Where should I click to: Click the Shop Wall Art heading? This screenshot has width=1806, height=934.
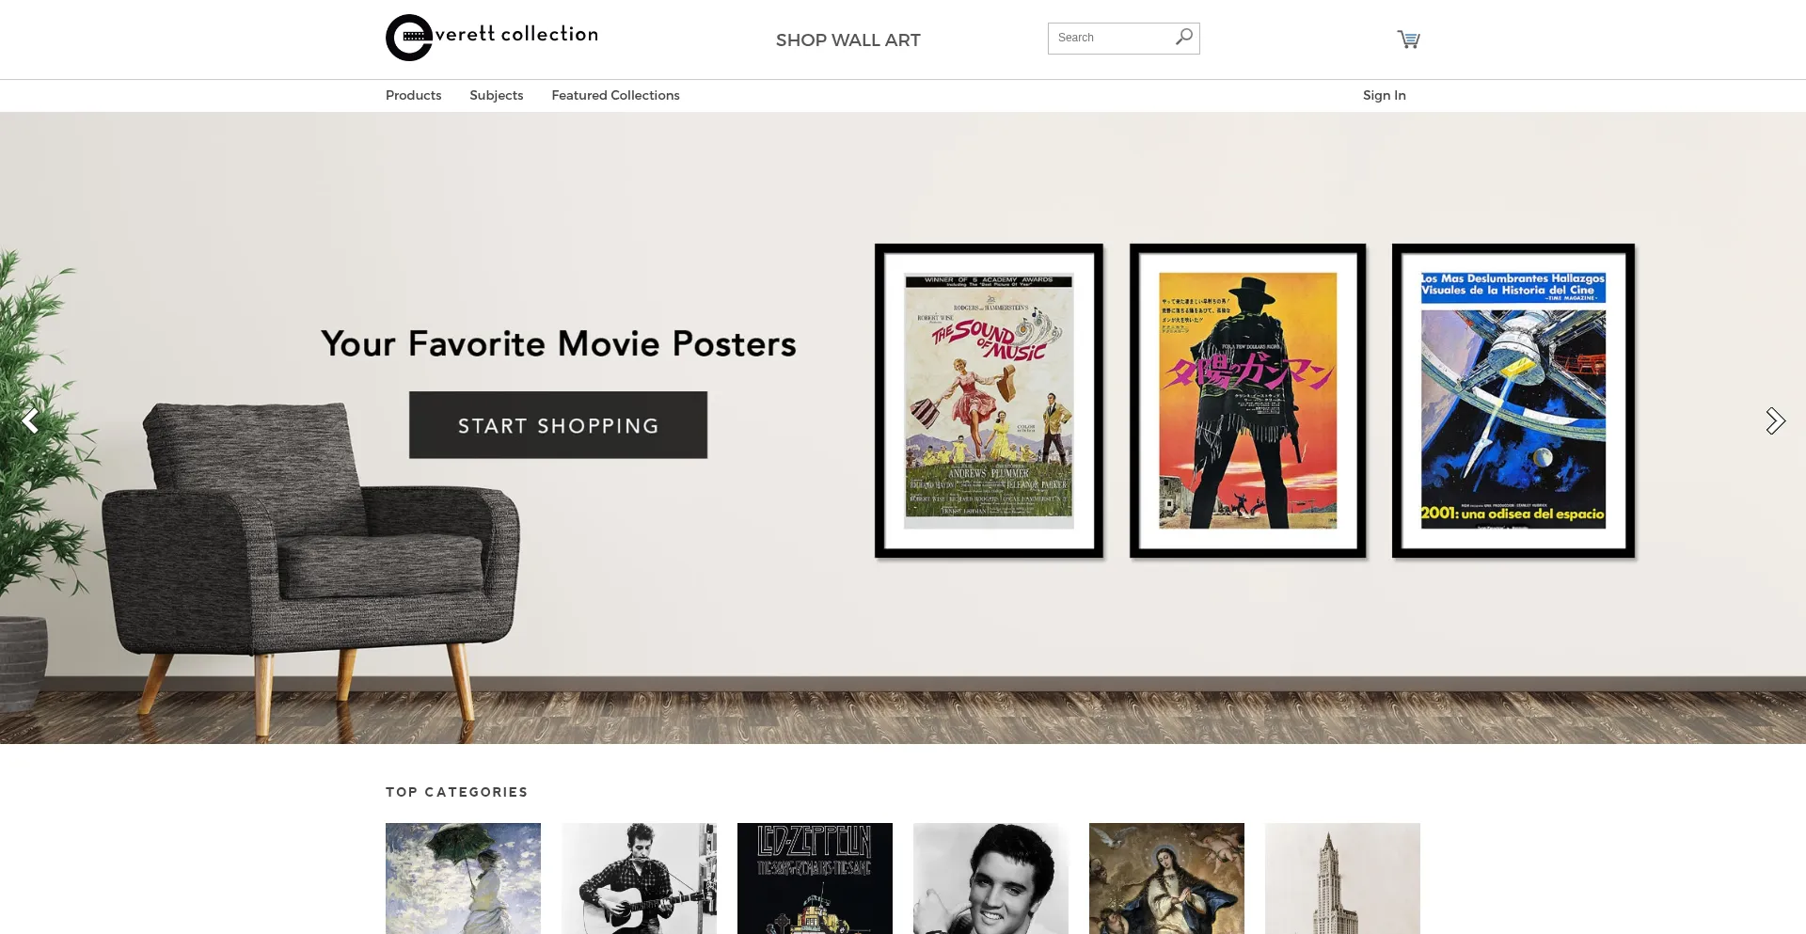(x=848, y=40)
